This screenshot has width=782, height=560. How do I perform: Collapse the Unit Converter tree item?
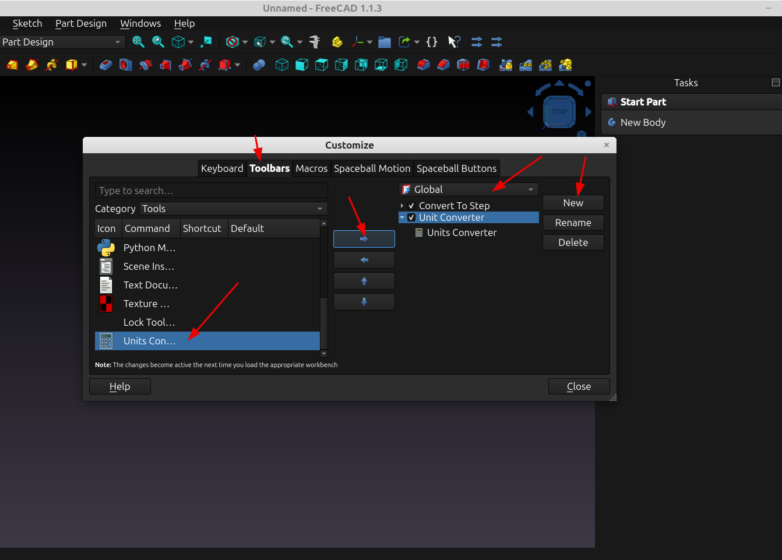click(402, 217)
